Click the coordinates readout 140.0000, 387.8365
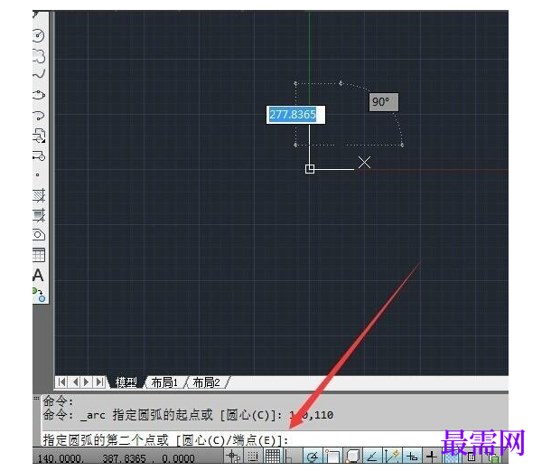Viewport: 542px width, 471px height. 117,458
